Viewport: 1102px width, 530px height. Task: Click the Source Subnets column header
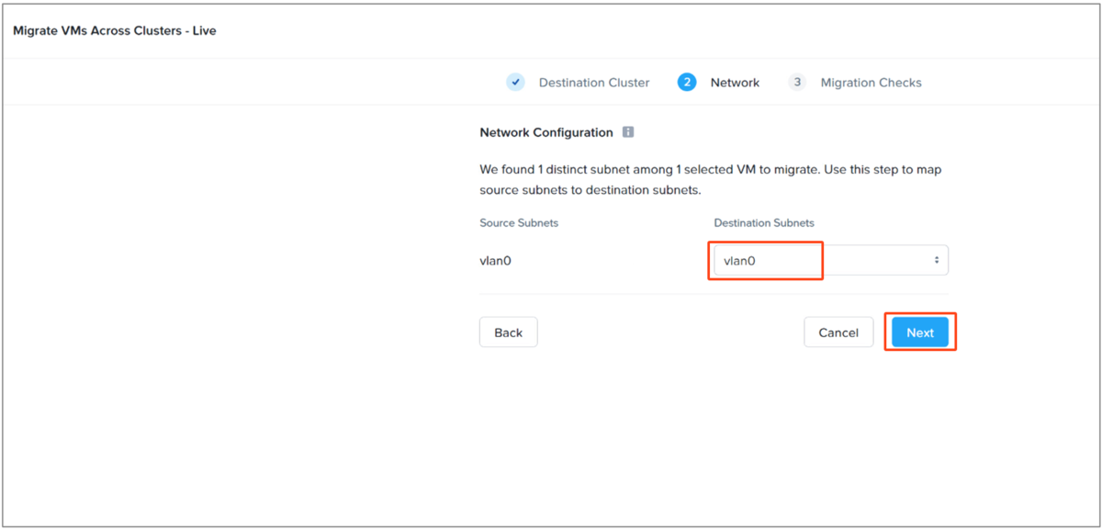click(519, 223)
